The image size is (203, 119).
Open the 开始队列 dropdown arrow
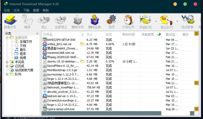click(156, 21)
